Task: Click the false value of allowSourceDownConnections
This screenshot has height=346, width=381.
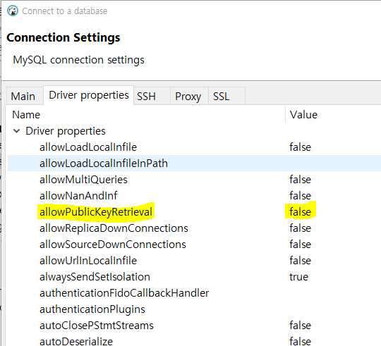Action: click(300, 245)
